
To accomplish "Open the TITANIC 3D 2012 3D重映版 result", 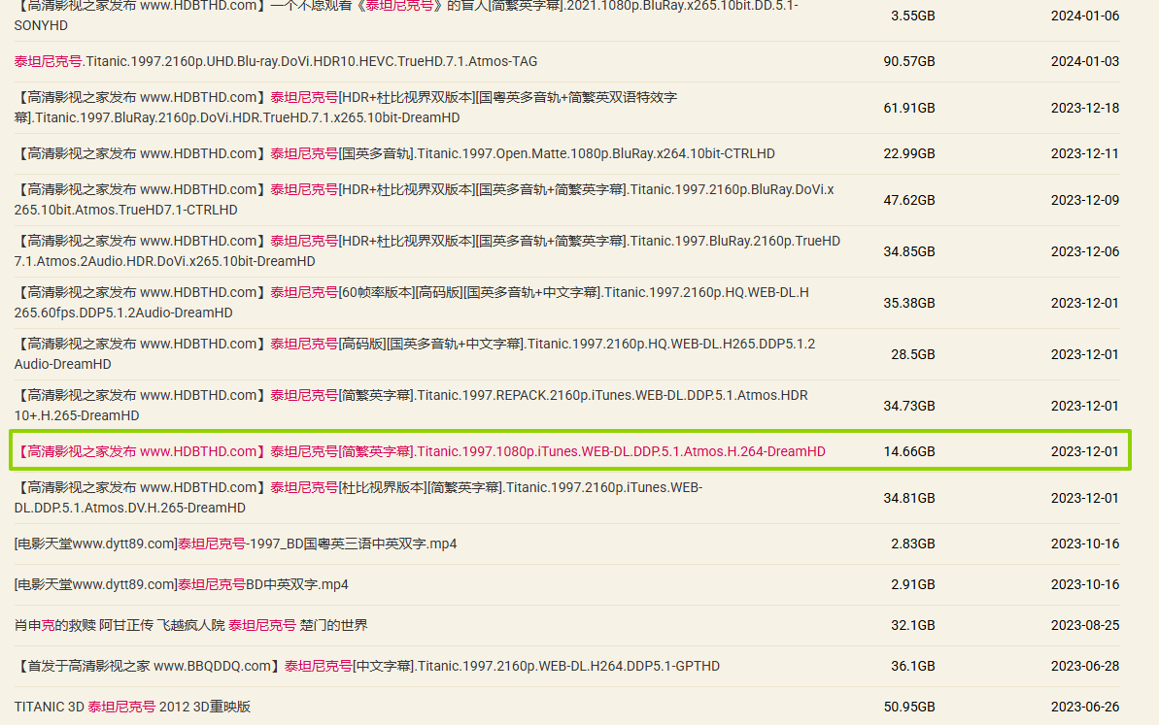I will 132,707.
